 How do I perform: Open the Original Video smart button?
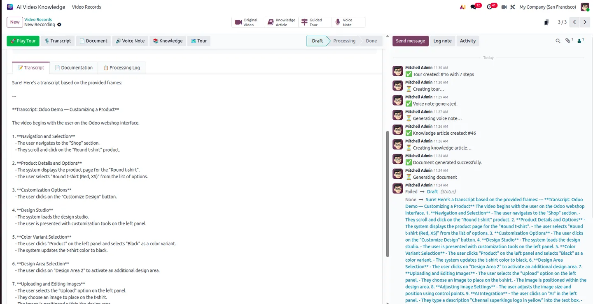(248, 22)
